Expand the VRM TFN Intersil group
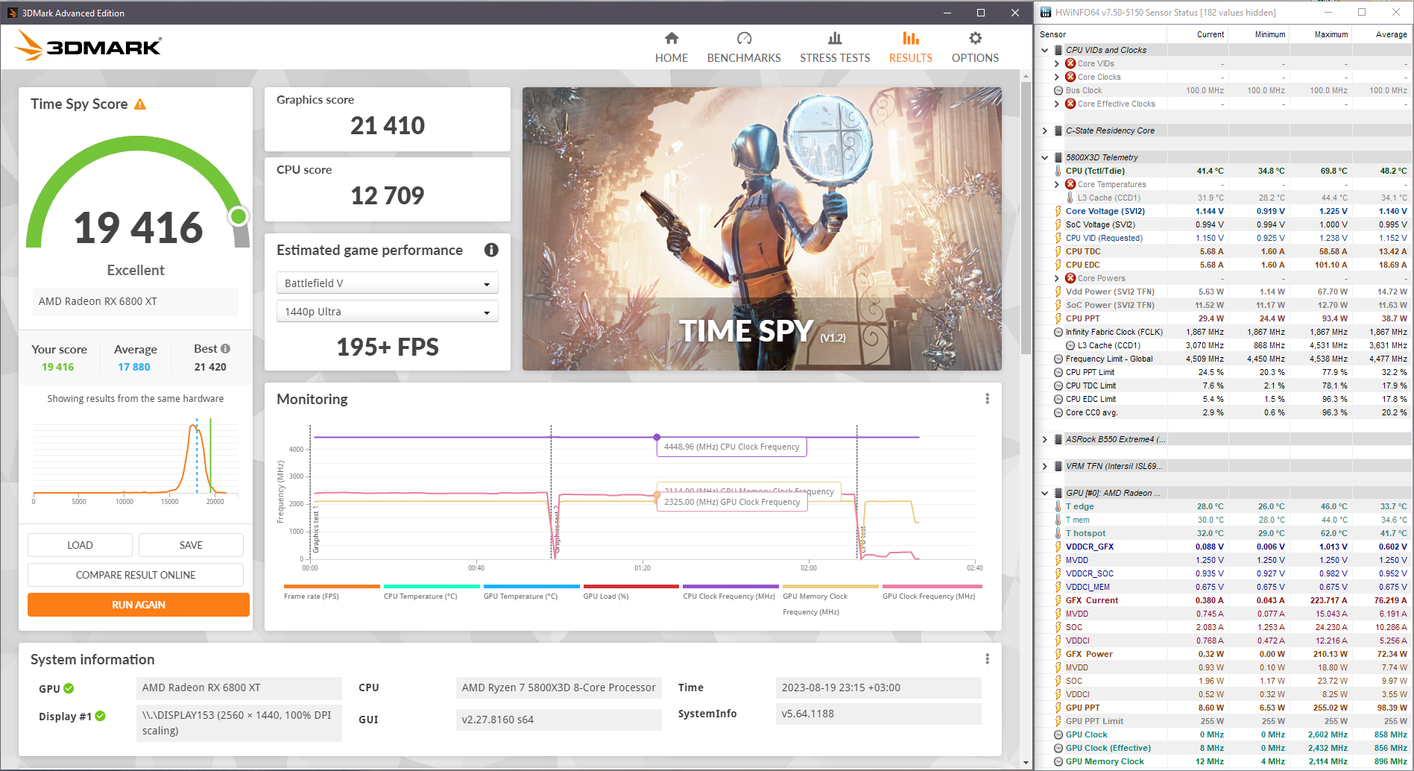This screenshot has width=1414, height=771. (1044, 466)
